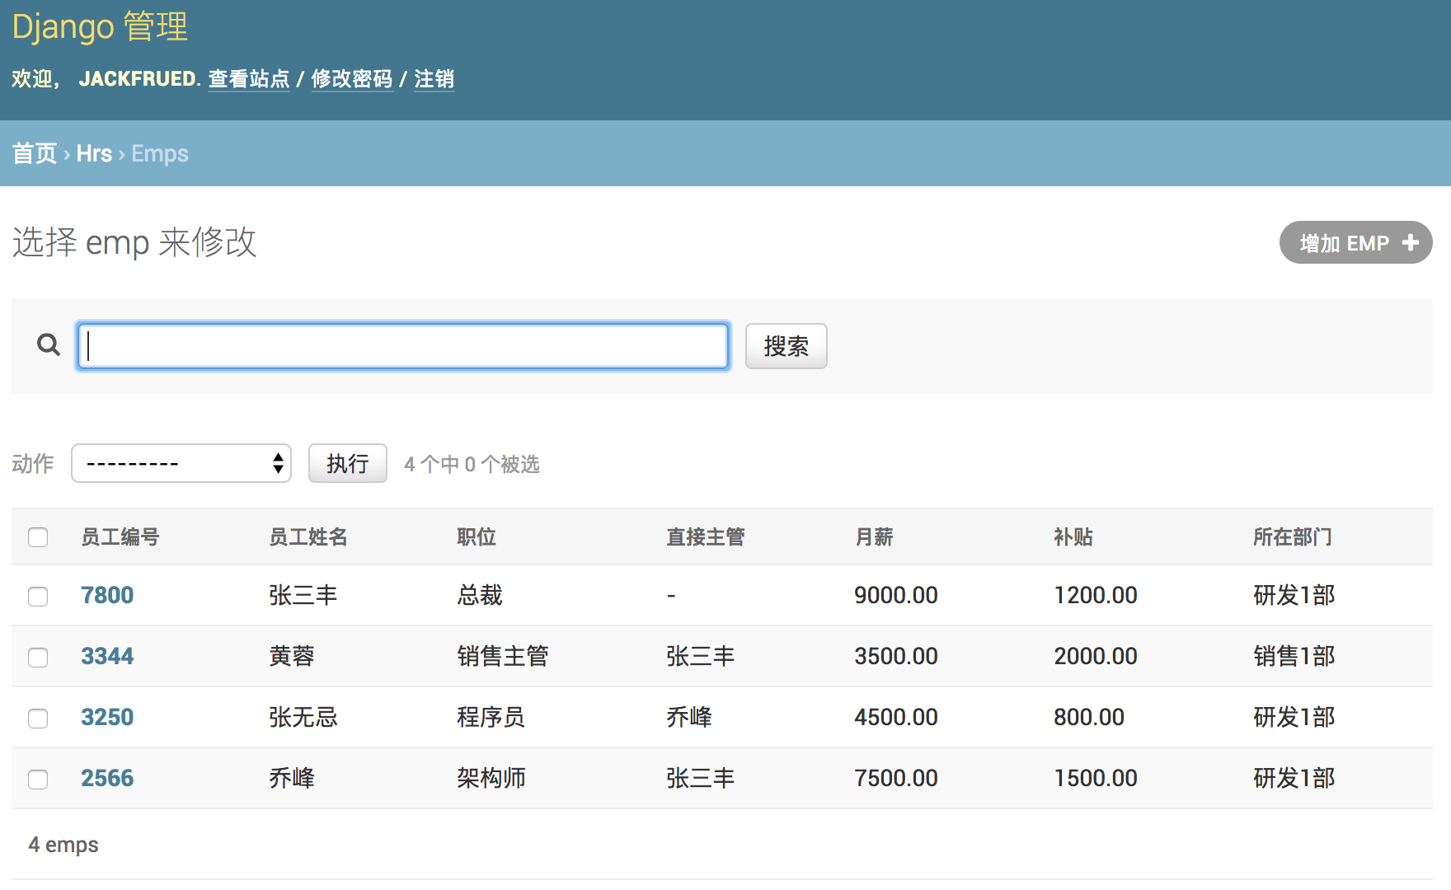Open the 动作 action dropdown

click(181, 464)
